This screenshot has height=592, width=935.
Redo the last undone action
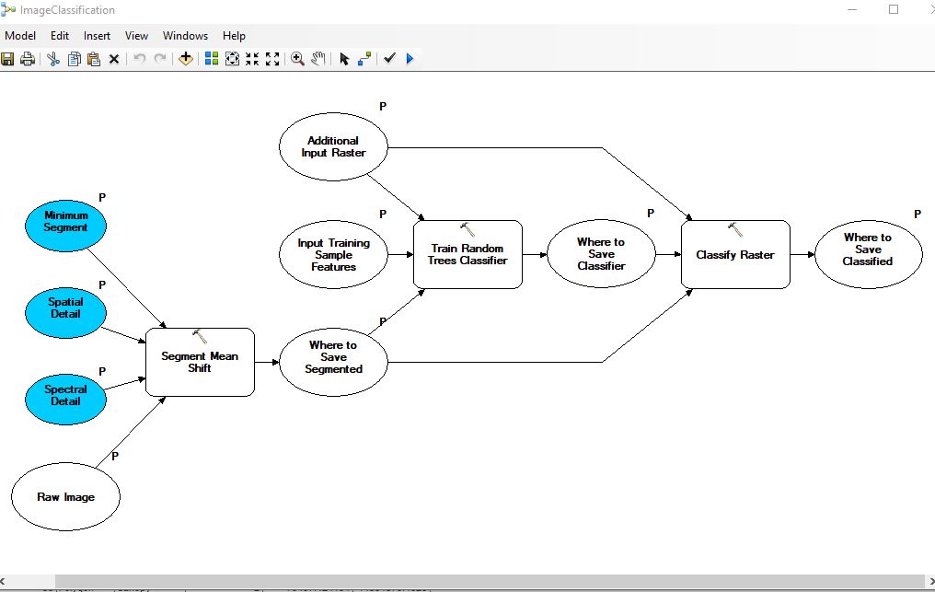tap(160, 59)
